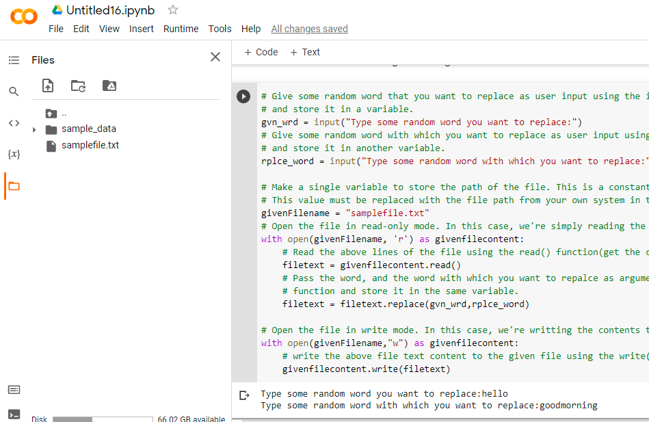Click the rplce_word input code line
This screenshot has height=422, width=649.
pos(455,161)
